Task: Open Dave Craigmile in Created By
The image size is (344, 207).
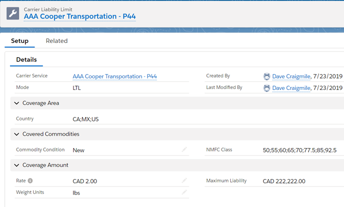Action: pos(291,76)
